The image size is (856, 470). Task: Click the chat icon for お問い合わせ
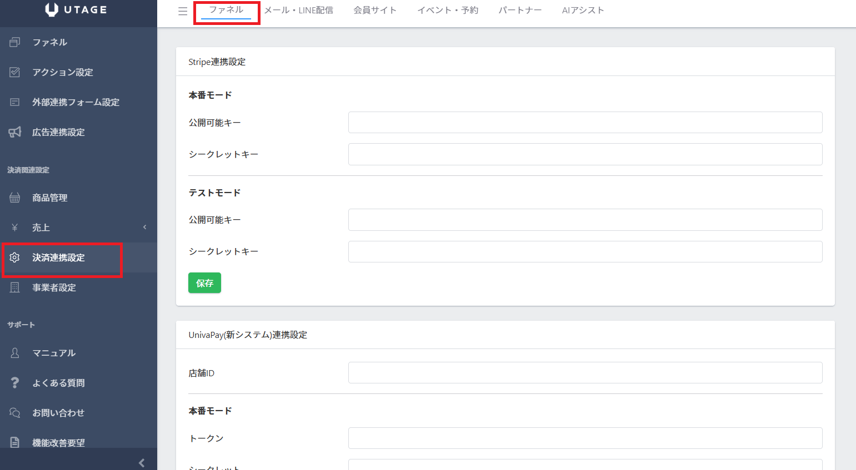(x=15, y=413)
